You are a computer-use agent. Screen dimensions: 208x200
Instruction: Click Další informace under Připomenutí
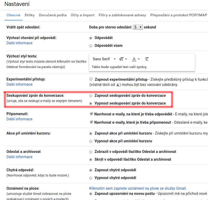19,119
